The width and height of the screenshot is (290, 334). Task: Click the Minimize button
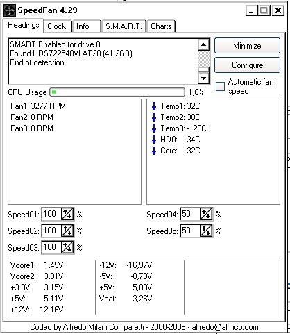tap(247, 46)
